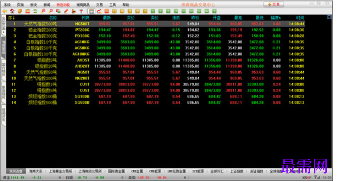This screenshot has width=337, height=182.
Task: Sort by the 序 column header
Action: 11,18
